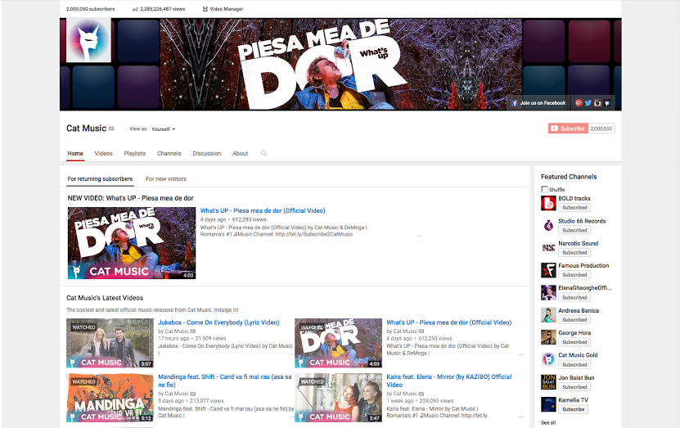680x428 pixels.
Task: Play the Jukebox - Come On Everybody thumbnail
Action: 110,343
